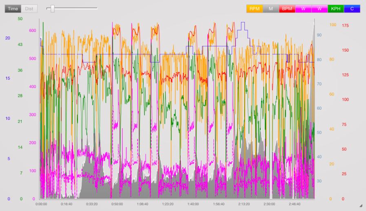This screenshot has height=211, width=366.
Task: Click the 0:50:00 time axis label
Action: tap(117, 204)
